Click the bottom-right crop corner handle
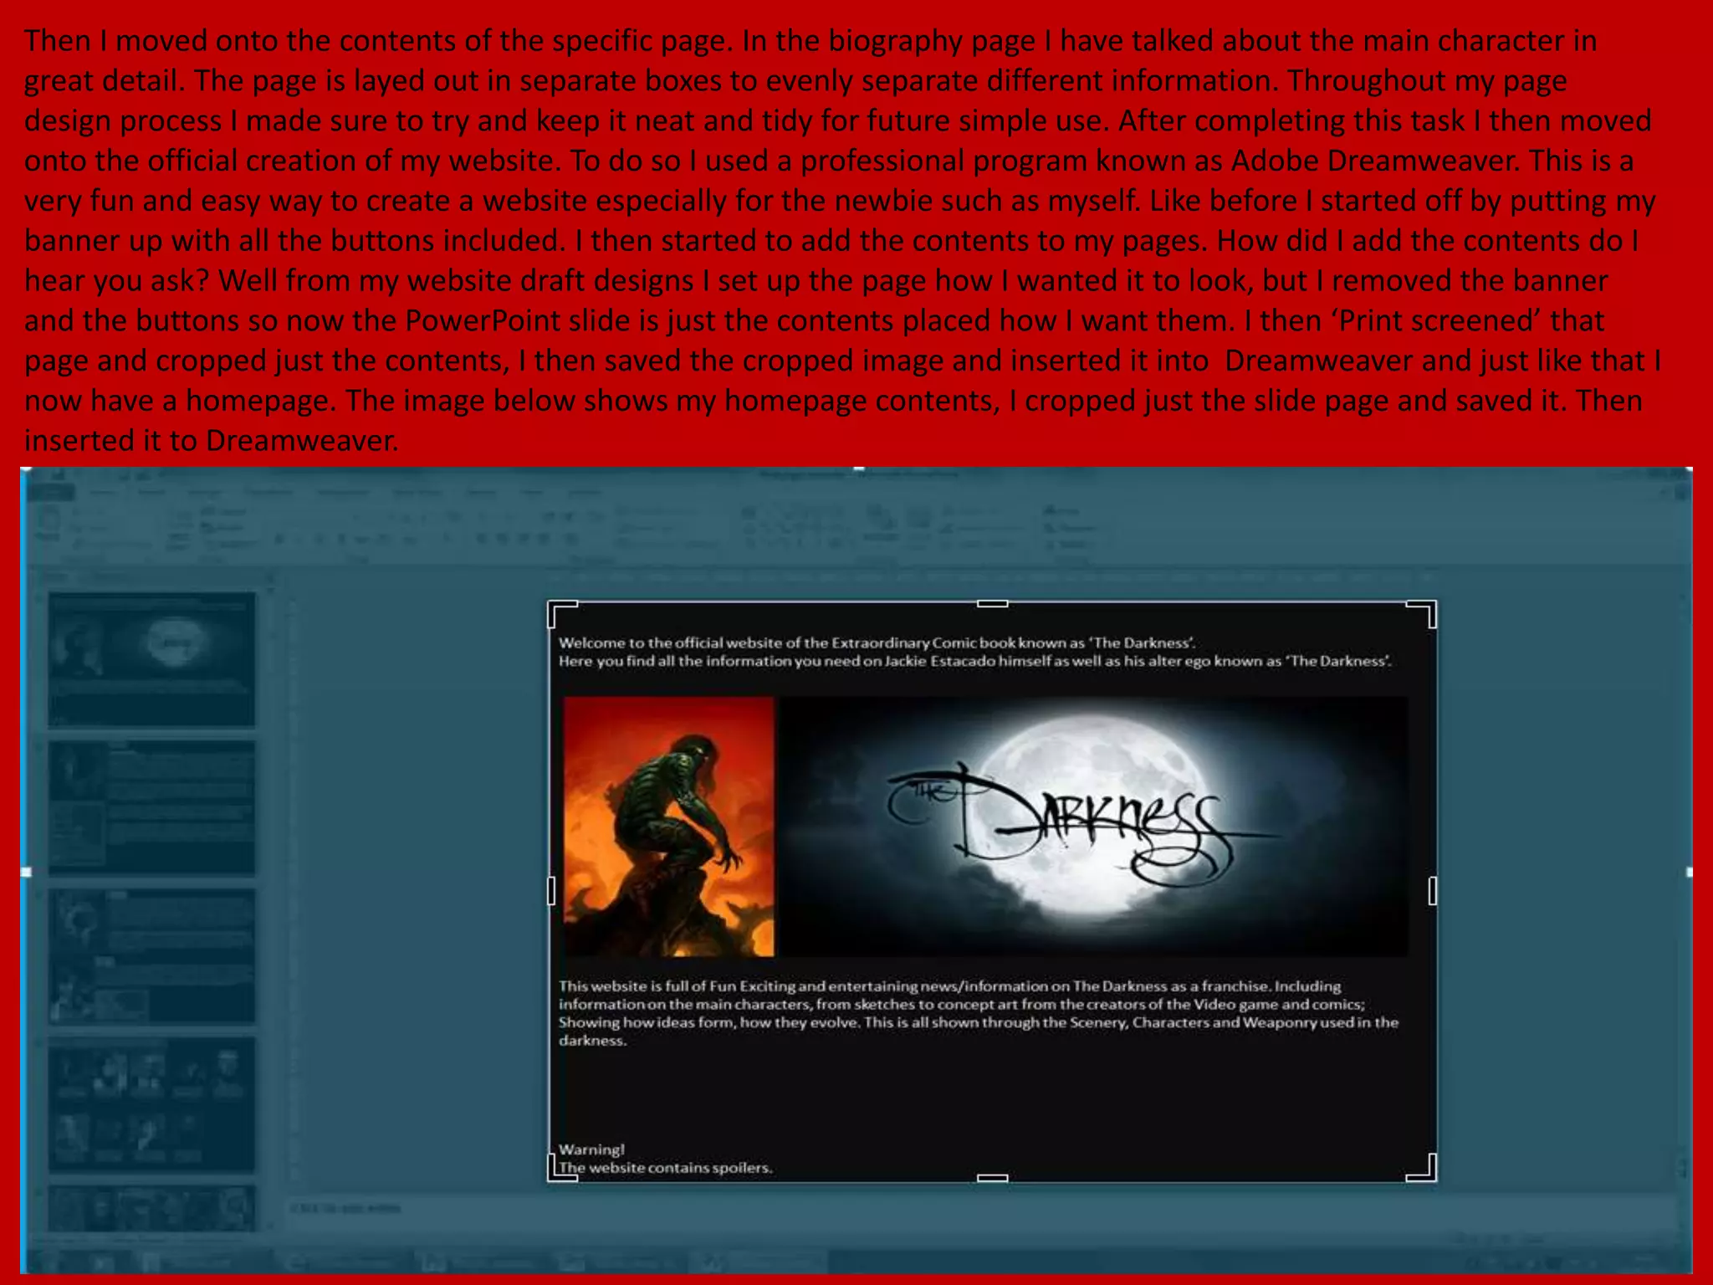The height and width of the screenshot is (1285, 1713). (x=1423, y=1169)
